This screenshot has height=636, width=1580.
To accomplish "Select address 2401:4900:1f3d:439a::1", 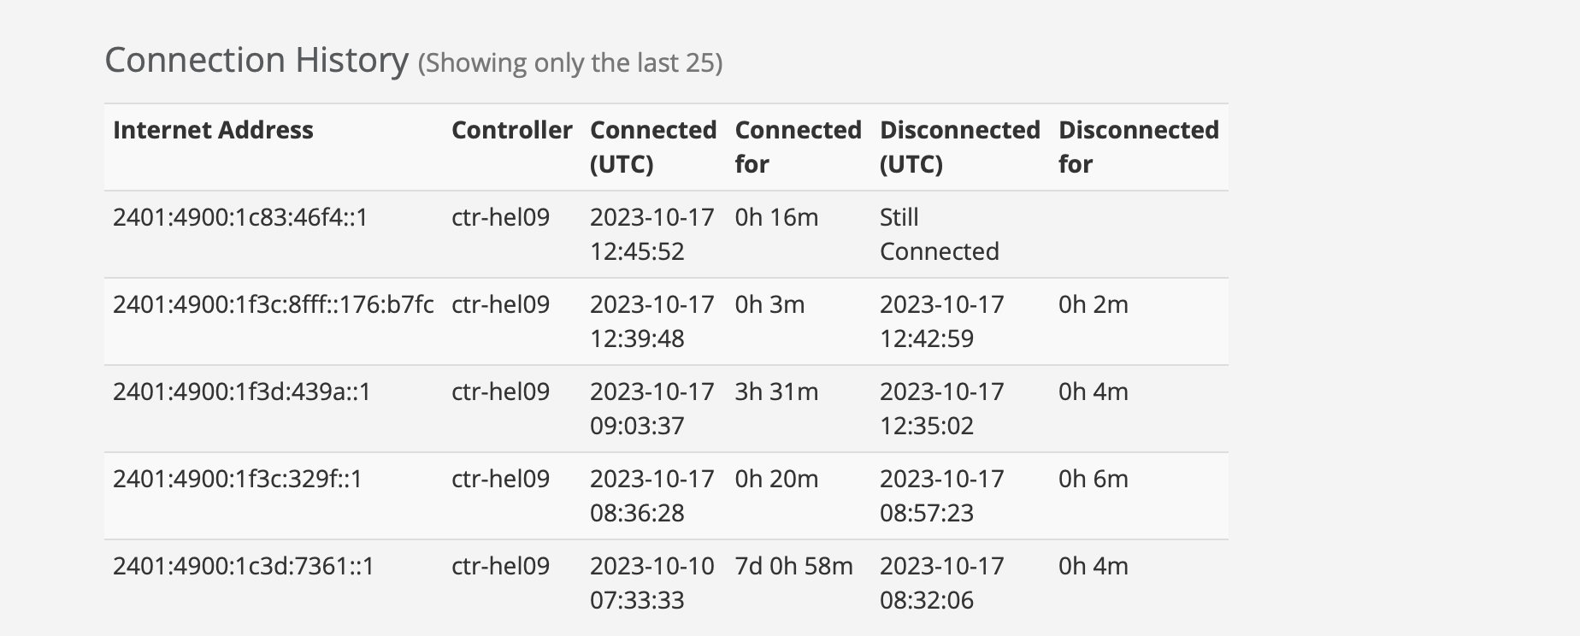I will point(242,392).
